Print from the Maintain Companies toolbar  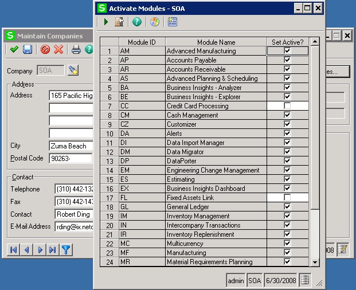[x=76, y=49]
